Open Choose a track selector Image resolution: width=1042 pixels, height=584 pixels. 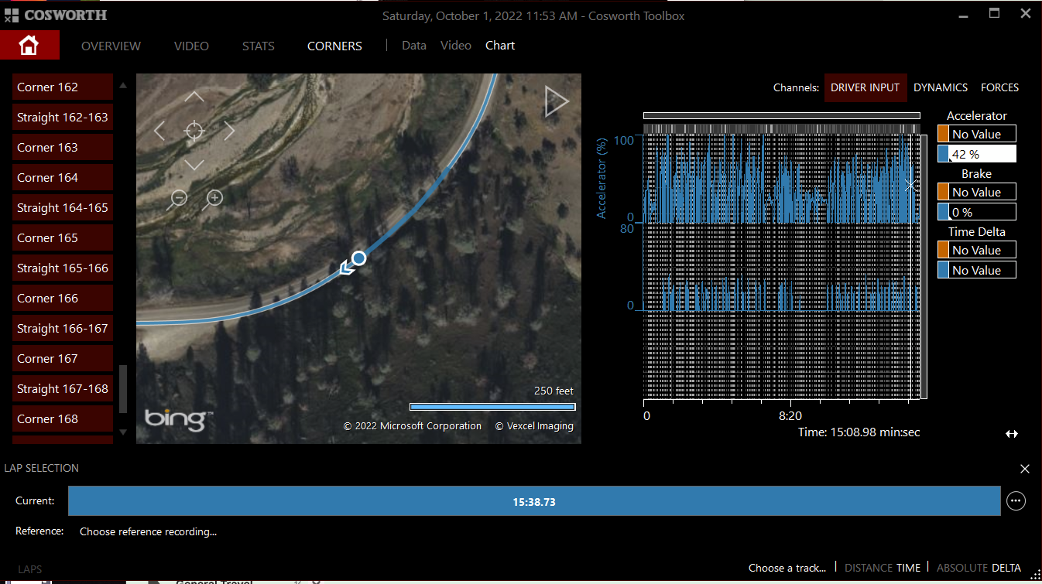tap(787, 568)
